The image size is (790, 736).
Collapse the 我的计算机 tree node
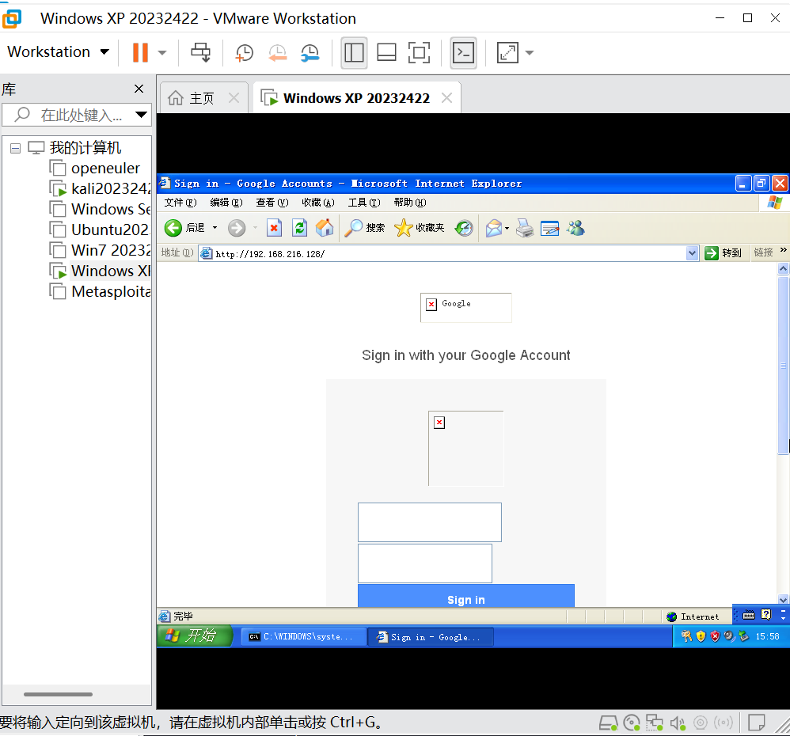(16, 148)
